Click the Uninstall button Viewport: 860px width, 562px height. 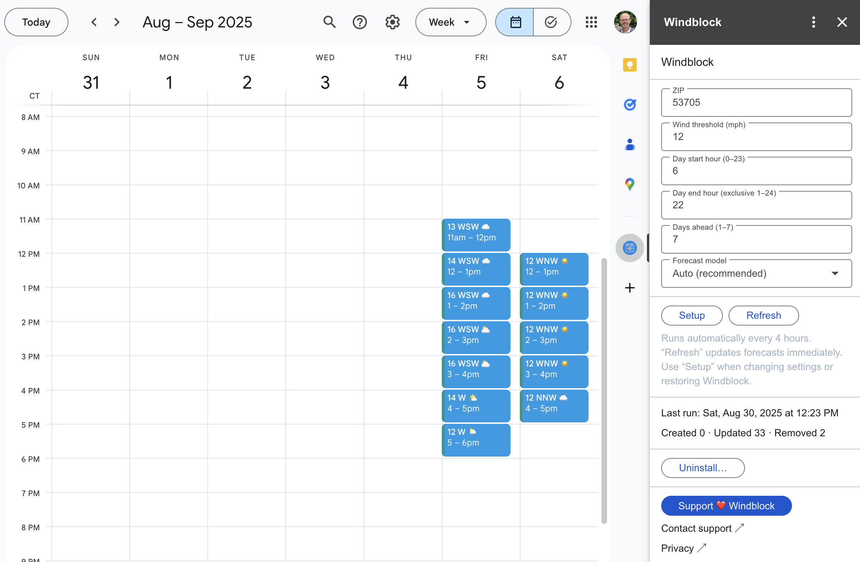coord(703,468)
